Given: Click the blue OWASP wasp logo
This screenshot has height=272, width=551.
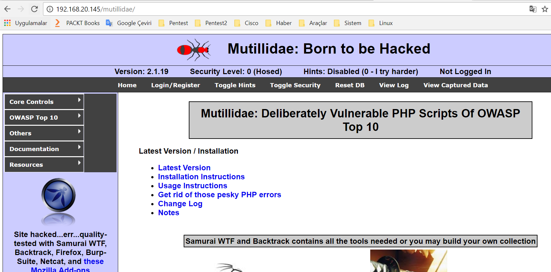Looking at the screenshot, I should (x=58, y=195).
